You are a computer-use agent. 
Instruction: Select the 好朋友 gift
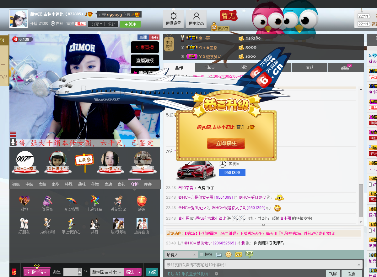(x=24, y=223)
